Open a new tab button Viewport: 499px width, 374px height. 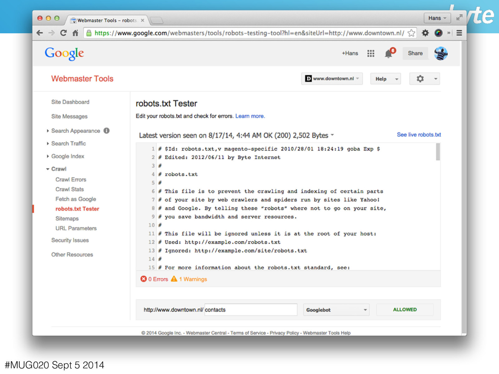[x=157, y=21]
